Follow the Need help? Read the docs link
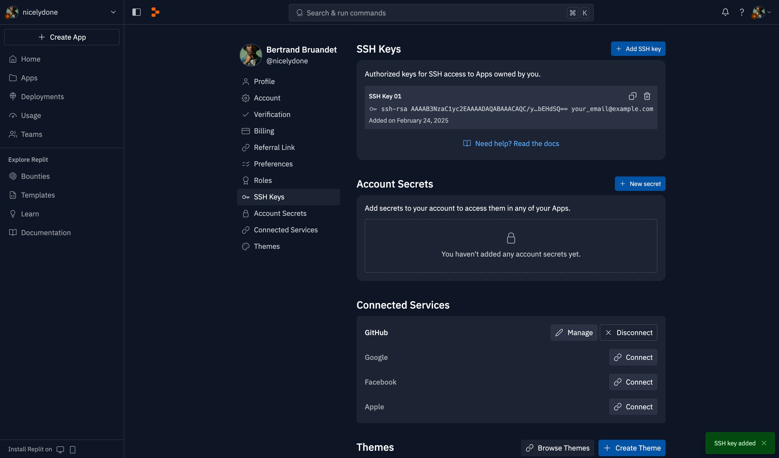The width and height of the screenshot is (779, 458). point(511,143)
